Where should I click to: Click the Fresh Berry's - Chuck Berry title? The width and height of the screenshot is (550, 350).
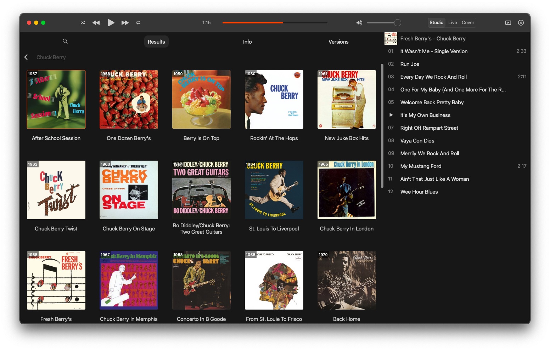(433, 39)
